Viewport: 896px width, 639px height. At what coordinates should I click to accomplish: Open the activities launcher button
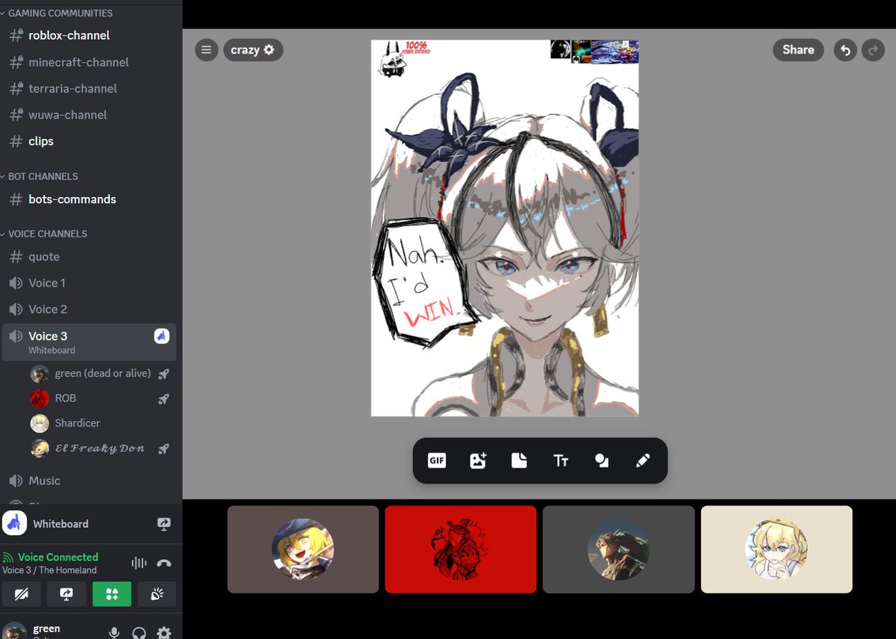click(112, 594)
